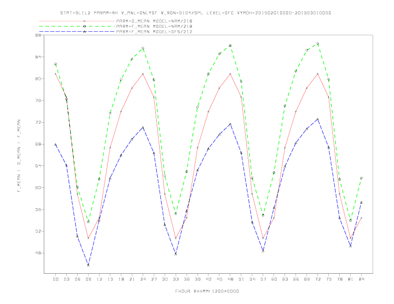Click the chart title starting STAT=SL1L2 PARAM=RH

point(196,13)
